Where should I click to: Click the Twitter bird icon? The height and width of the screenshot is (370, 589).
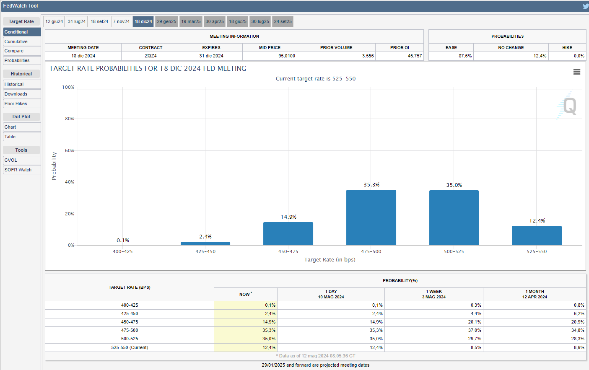point(585,6)
